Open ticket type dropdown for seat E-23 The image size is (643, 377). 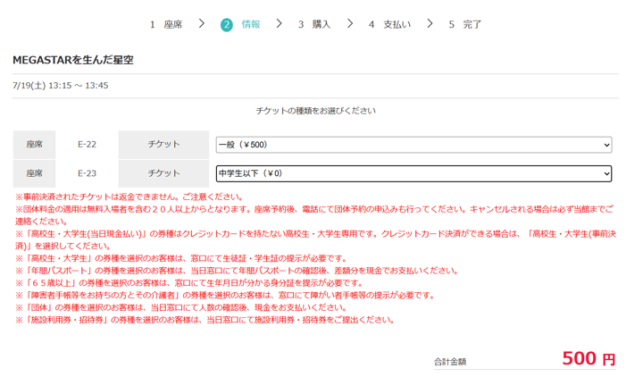pos(413,173)
